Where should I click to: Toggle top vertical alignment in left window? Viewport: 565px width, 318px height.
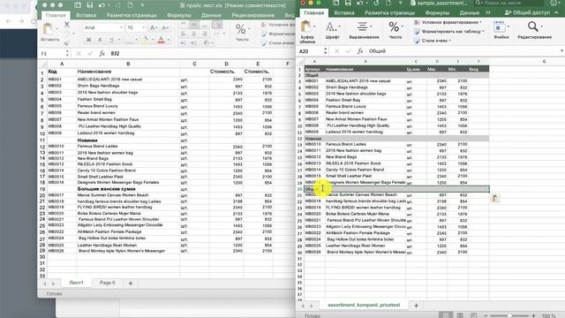click(x=184, y=25)
